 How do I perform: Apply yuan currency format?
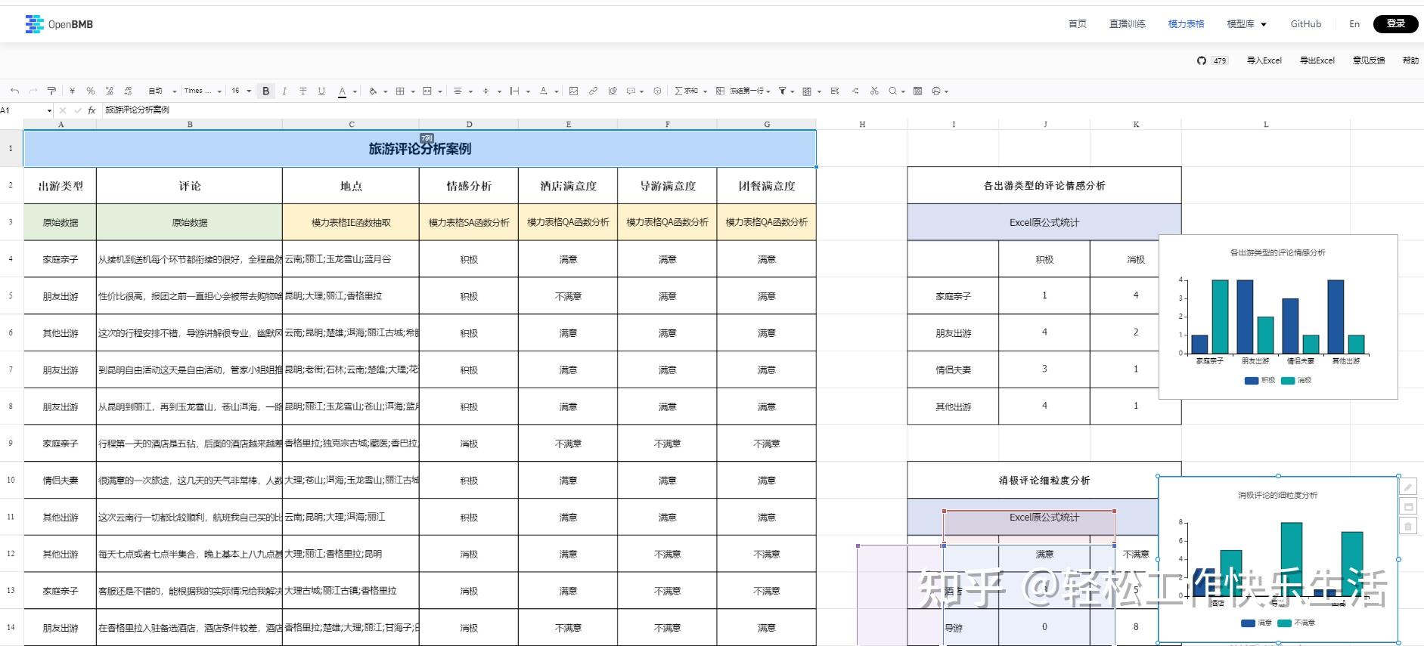point(72,91)
